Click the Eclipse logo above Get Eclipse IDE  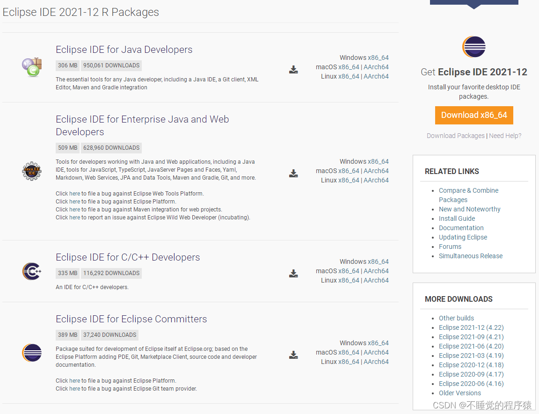[474, 47]
